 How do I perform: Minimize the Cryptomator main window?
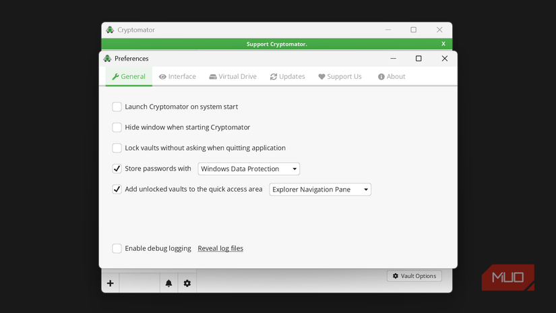click(x=388, y=30)
